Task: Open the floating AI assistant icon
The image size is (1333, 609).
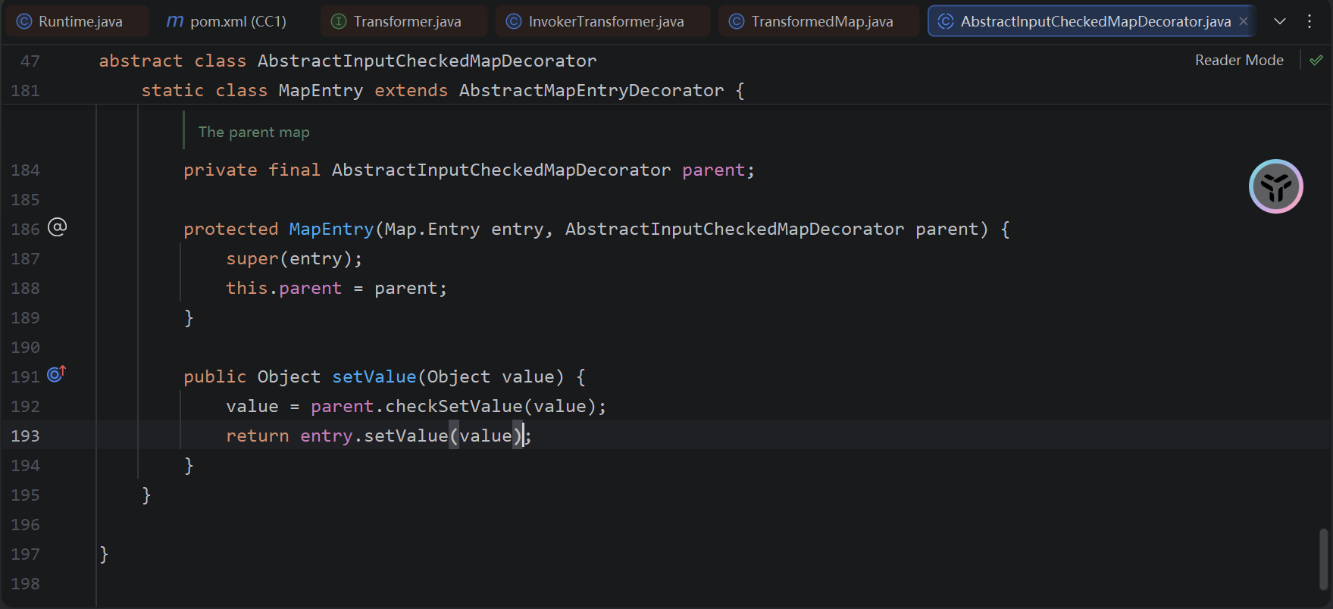Action: [1276, 186]
